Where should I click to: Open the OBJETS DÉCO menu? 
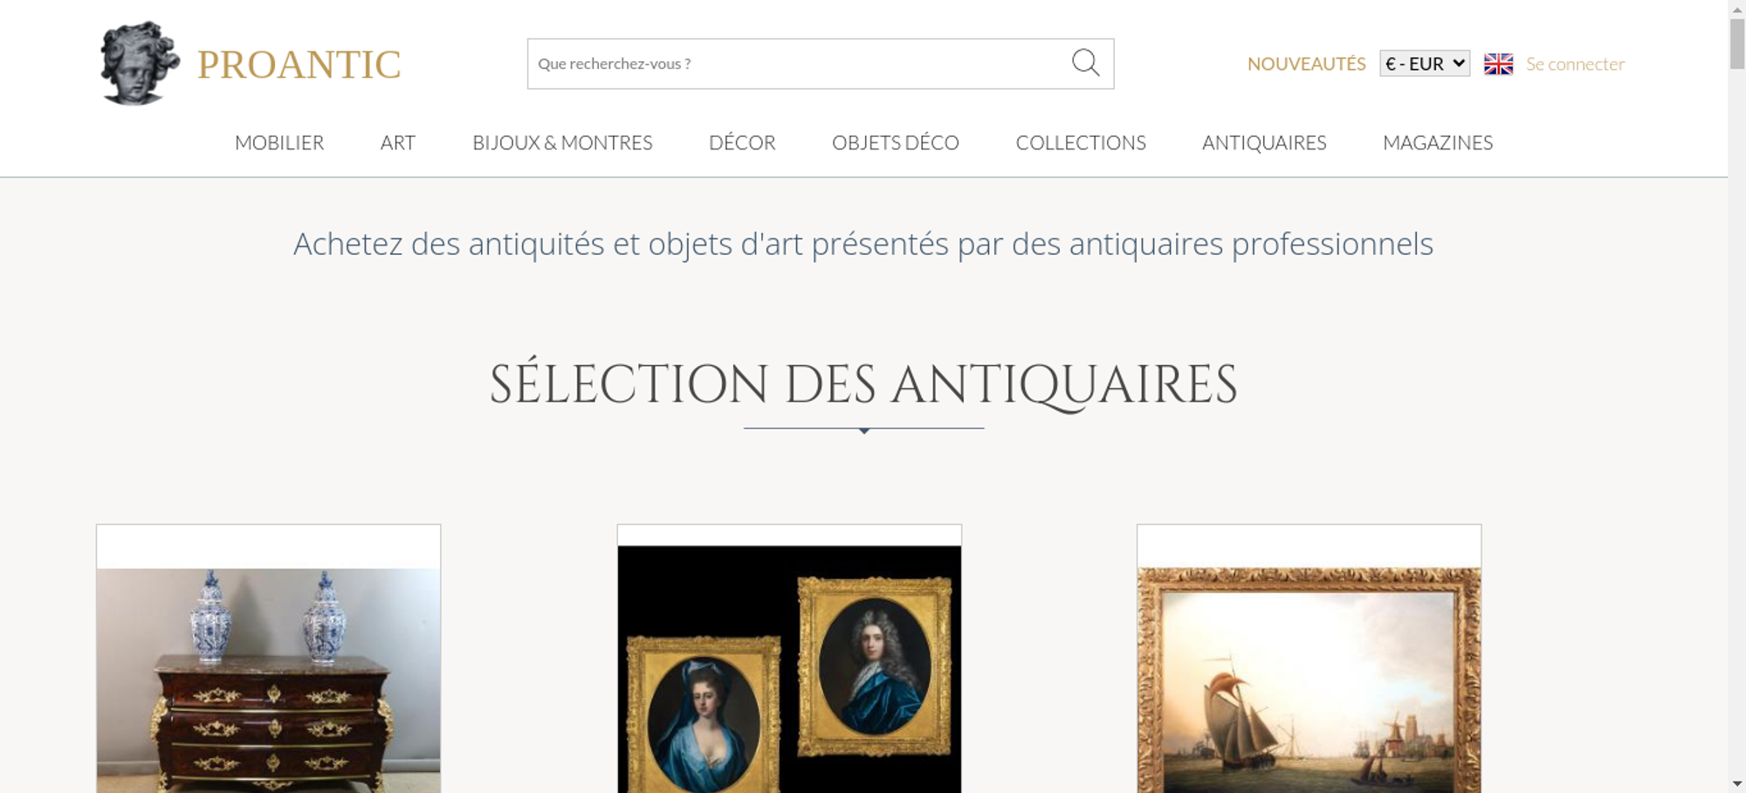click(x=896, y=142)
